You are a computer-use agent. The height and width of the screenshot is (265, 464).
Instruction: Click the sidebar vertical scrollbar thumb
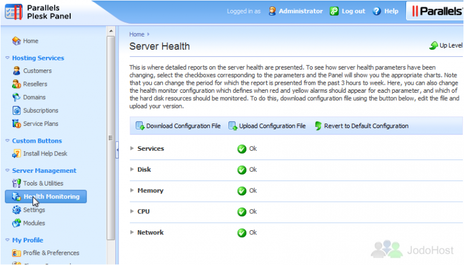(111, 138)
